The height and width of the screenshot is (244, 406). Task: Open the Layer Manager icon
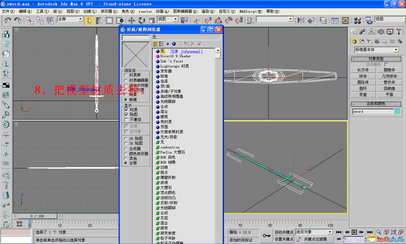323,21
